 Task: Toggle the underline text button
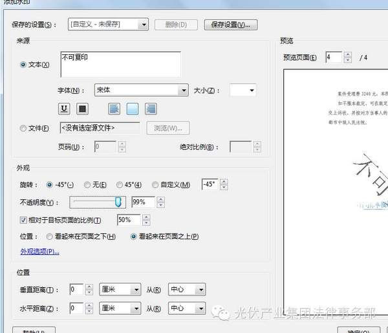64,109
